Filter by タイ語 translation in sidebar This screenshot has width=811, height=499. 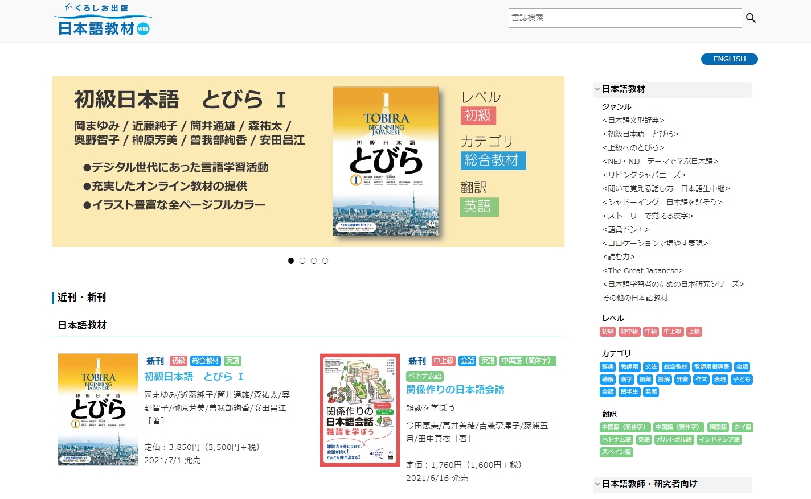743,427
